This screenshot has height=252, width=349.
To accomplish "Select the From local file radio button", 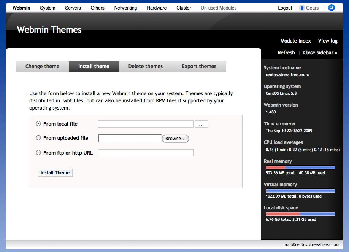I will [x=38, y=124].
